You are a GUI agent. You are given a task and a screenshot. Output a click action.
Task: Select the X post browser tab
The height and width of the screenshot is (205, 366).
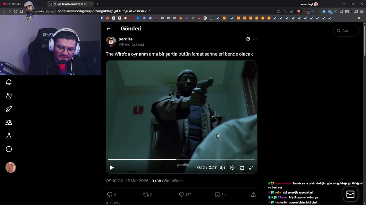point(70,4)
